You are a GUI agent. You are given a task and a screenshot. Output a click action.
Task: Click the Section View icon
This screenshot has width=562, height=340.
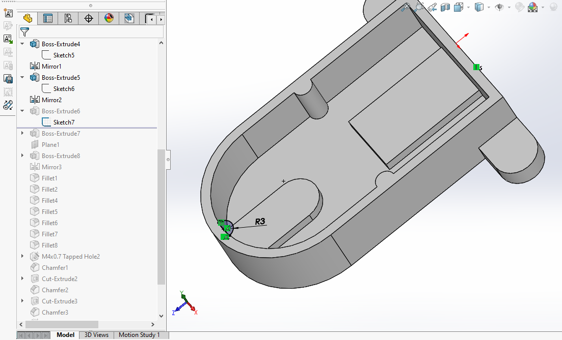tap(445, 7)
